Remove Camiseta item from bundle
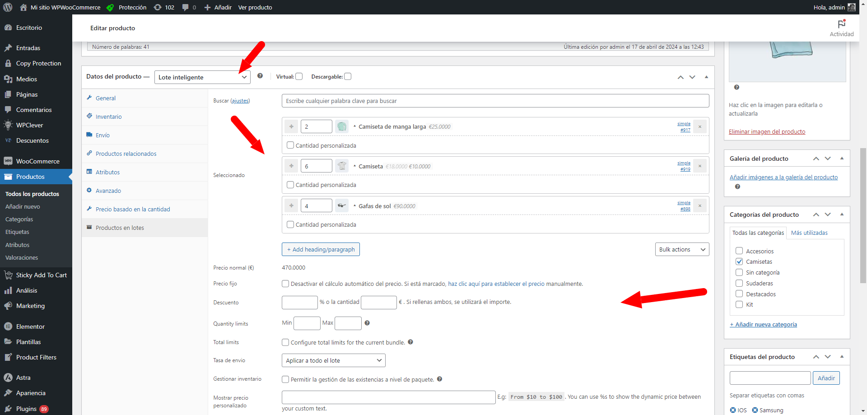 pos(700,166)
